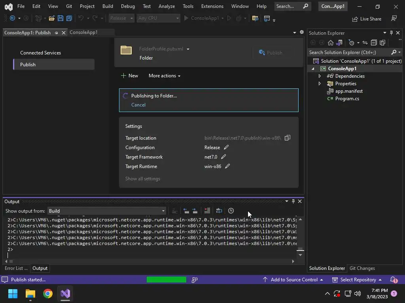The image size is (405, 303).
Task: Copy target location path icon
Action: 287,138
